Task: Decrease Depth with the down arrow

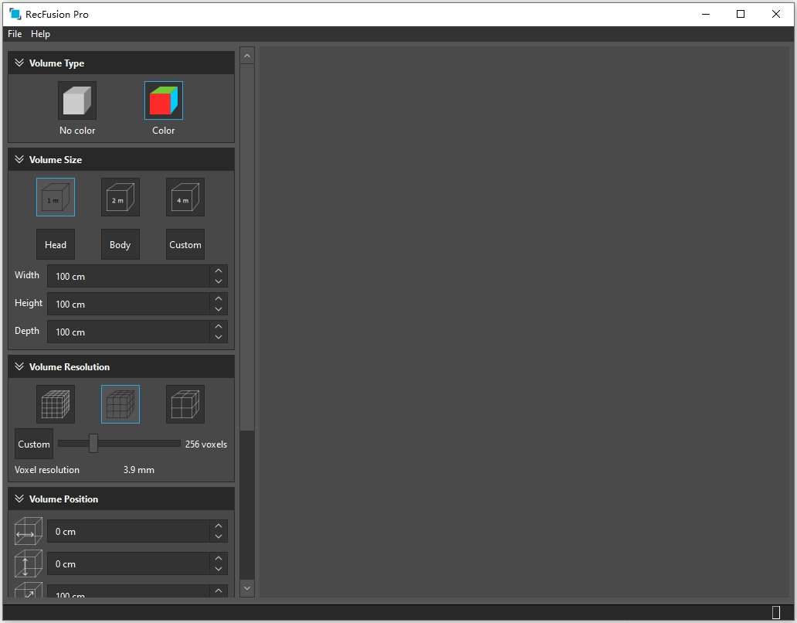Action: pos(219,337)
